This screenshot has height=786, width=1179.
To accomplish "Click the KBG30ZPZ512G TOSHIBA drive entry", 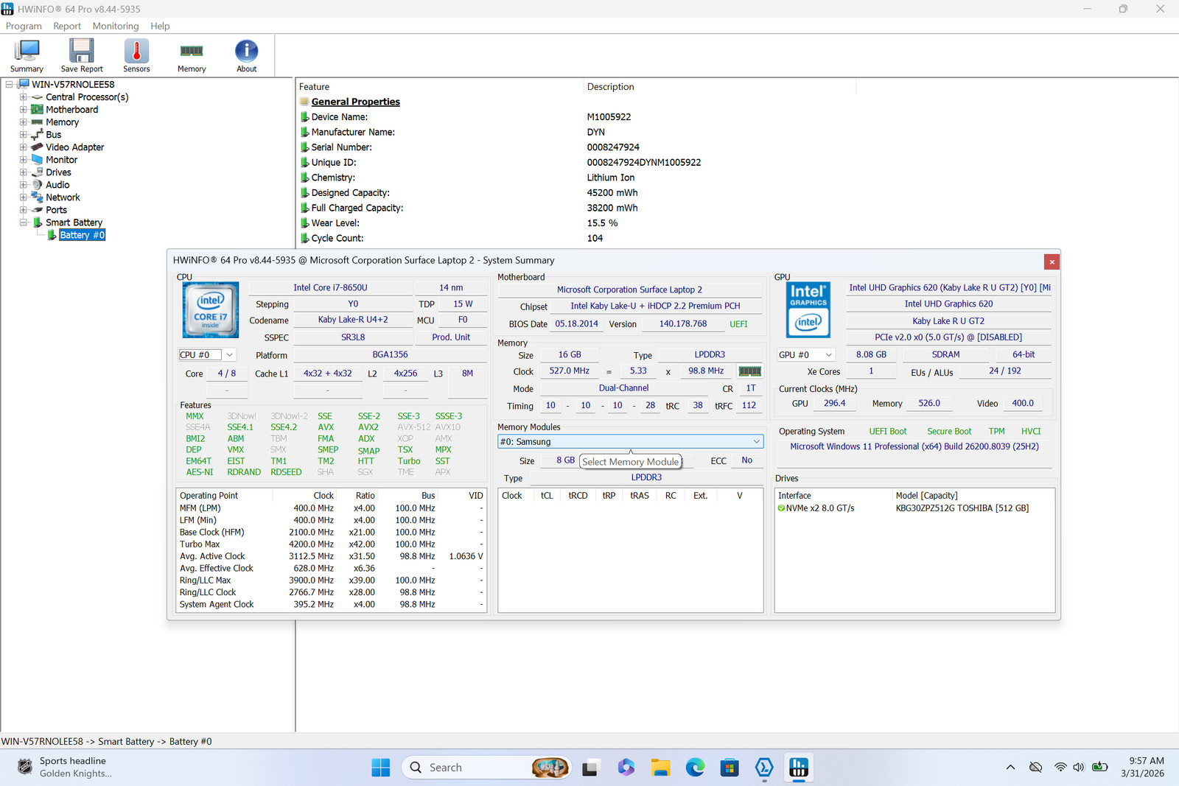I will (962, 508).
